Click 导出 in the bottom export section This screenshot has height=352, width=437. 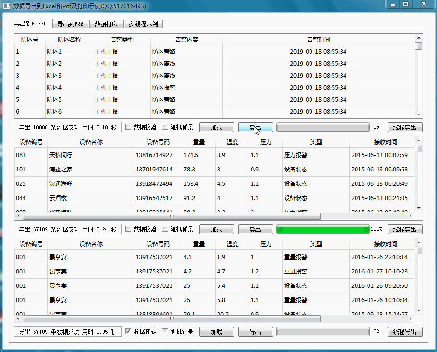click(x=255, y=331)
